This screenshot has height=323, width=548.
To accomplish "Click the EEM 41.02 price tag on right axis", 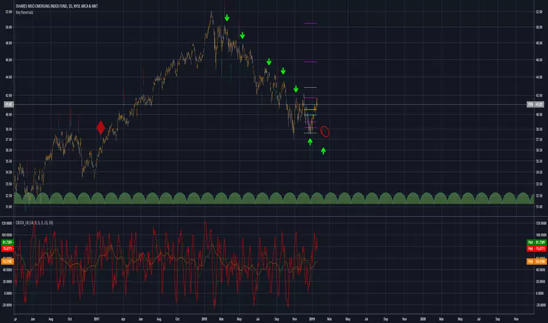I will coord(536,105).
